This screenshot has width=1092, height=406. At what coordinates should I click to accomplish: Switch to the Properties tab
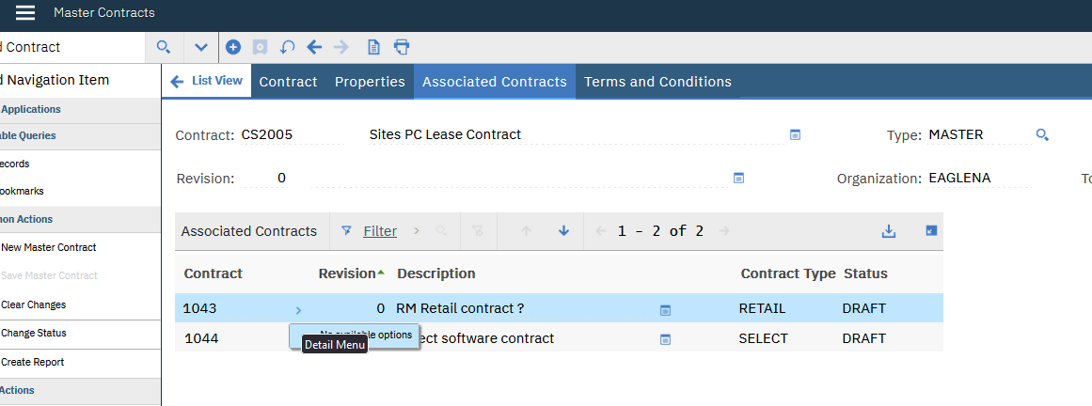point(370,82)
